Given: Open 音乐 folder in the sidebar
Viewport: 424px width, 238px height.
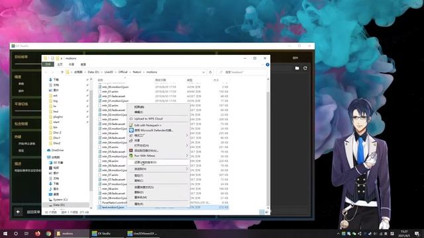Looking at the screenshot, I should click(x=54, y=189).
